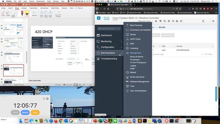Toggle Draw with Trackpad switch
This screenshot has width=220, height=124.
[58, 12]
